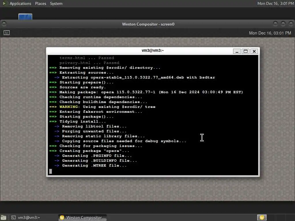Click the first right round button of Weston window

click(275, 24)
